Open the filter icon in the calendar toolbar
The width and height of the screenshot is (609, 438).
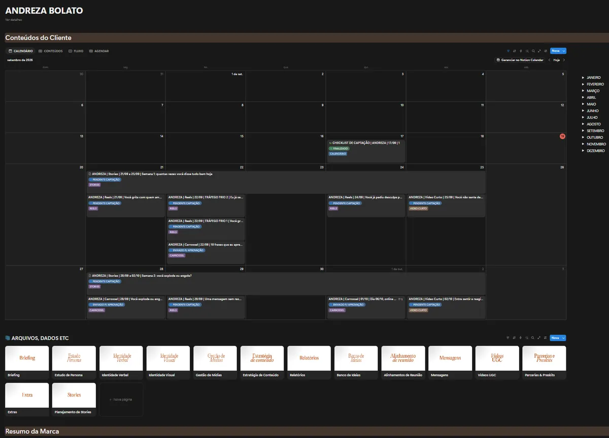coord(508,51)
